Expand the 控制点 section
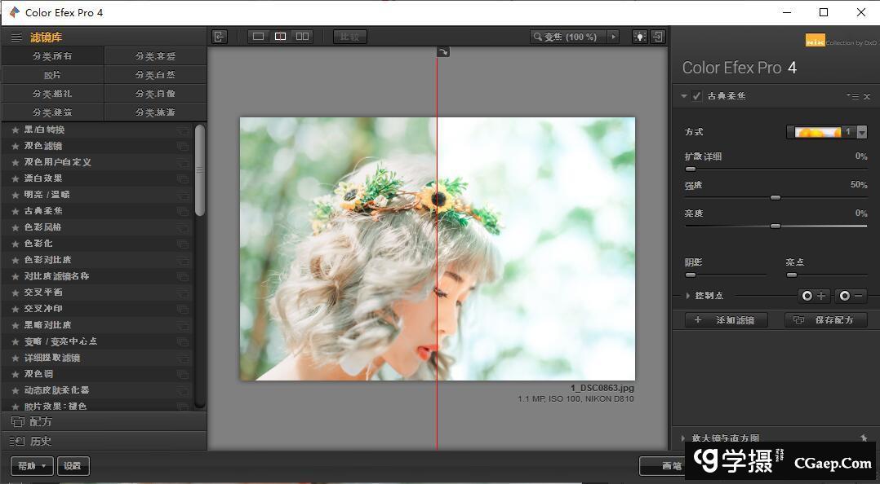 click(688, 296)
